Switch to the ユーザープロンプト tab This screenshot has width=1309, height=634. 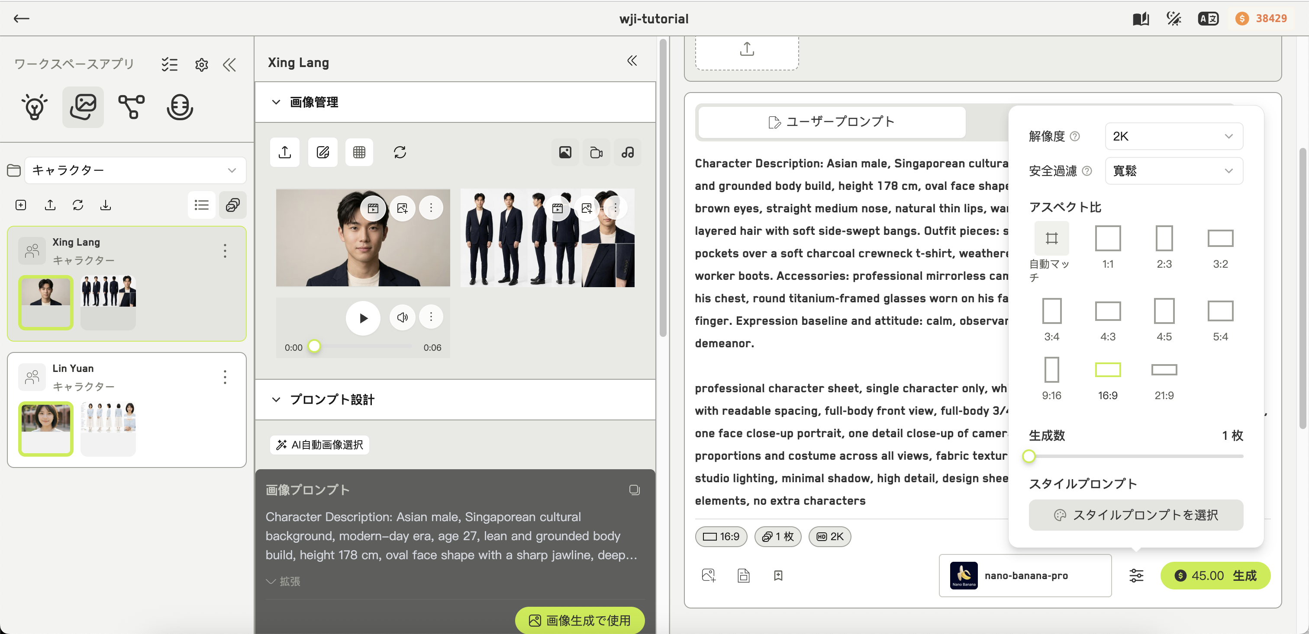(x=832, y=122)
